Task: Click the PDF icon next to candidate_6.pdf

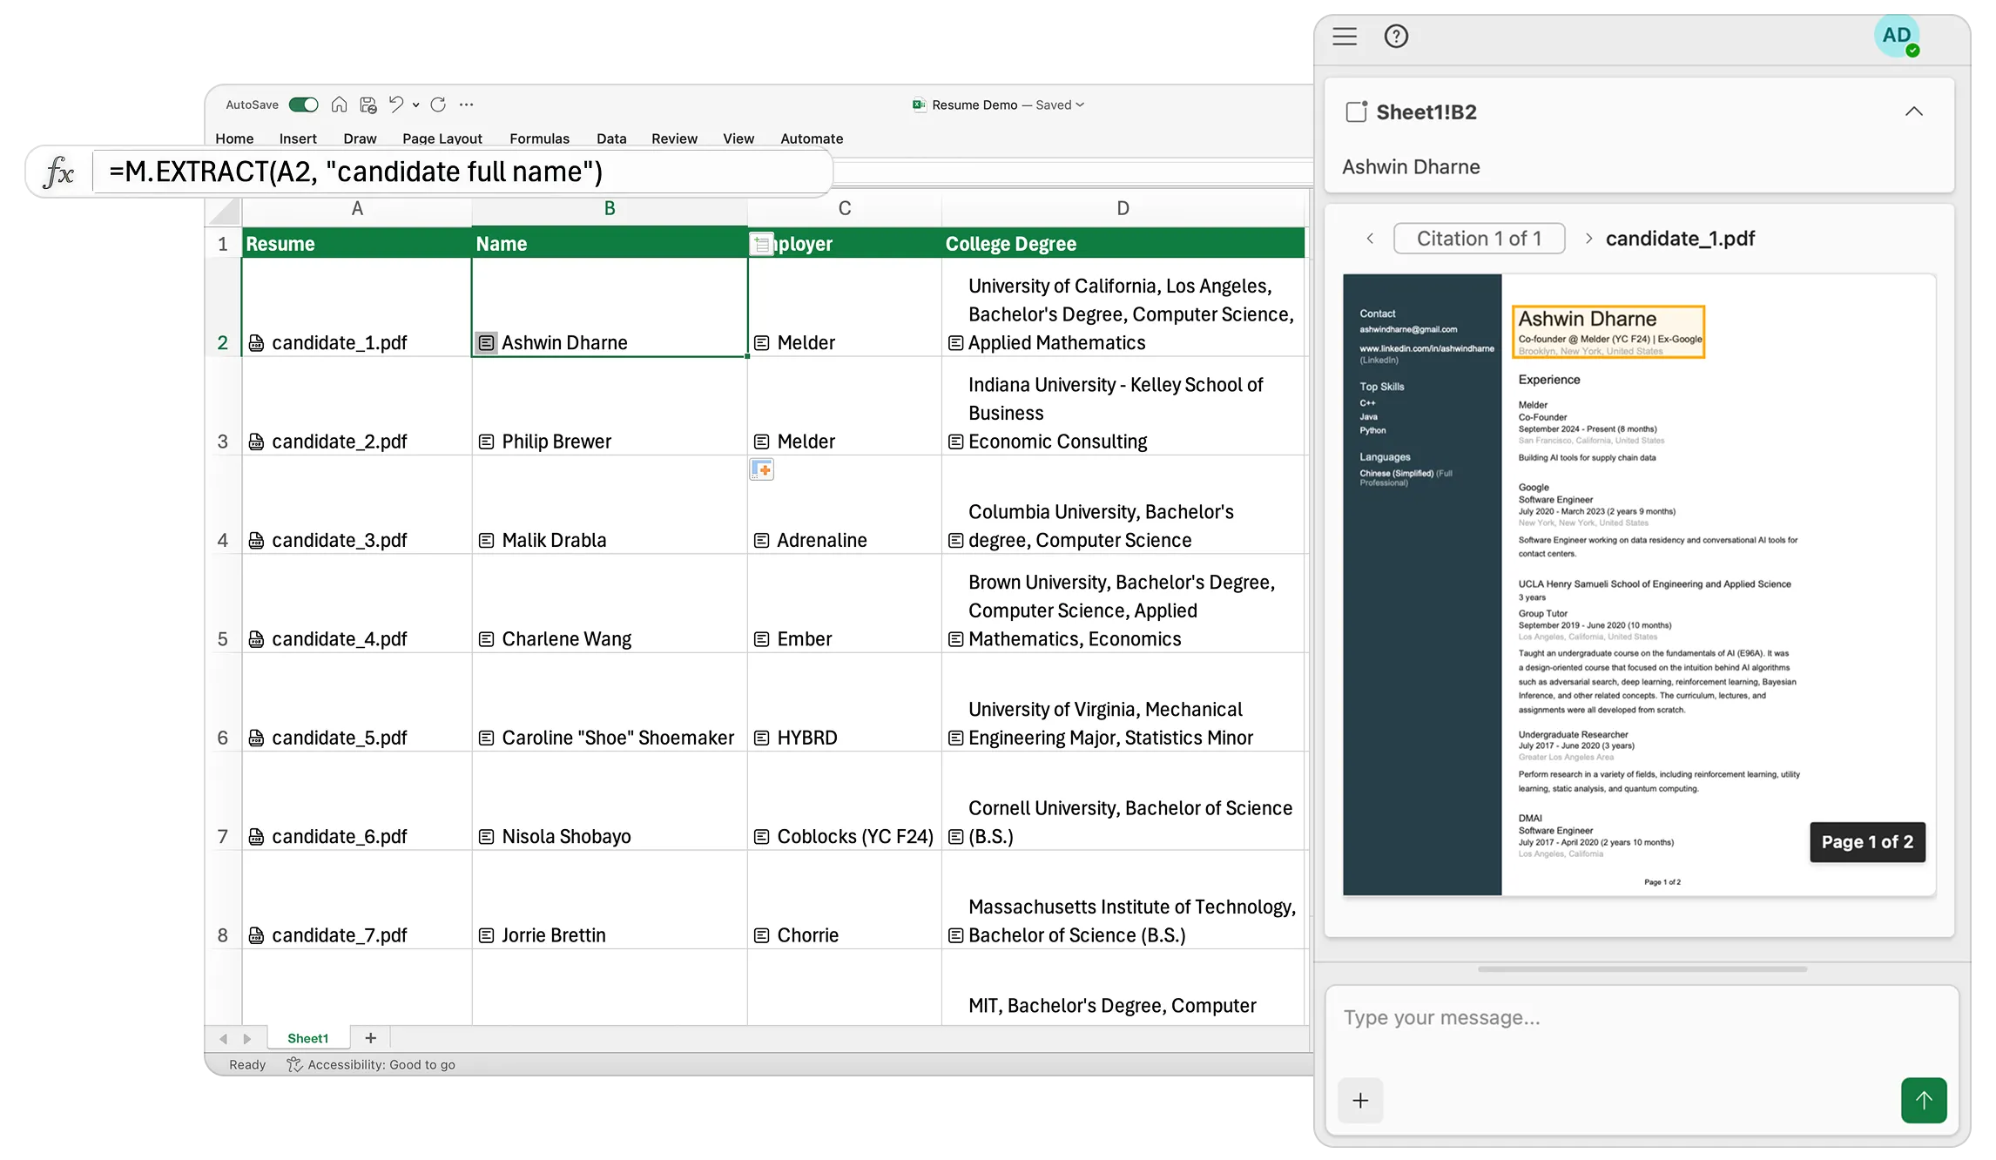Action: 256,837
